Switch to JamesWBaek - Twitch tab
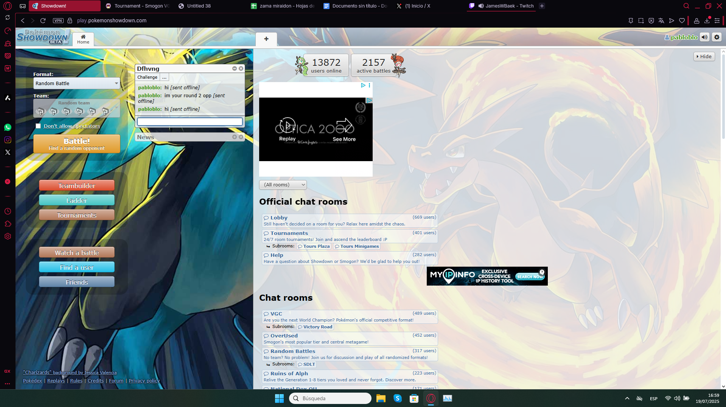Screen dimensions: 726x407 (501, 6)
